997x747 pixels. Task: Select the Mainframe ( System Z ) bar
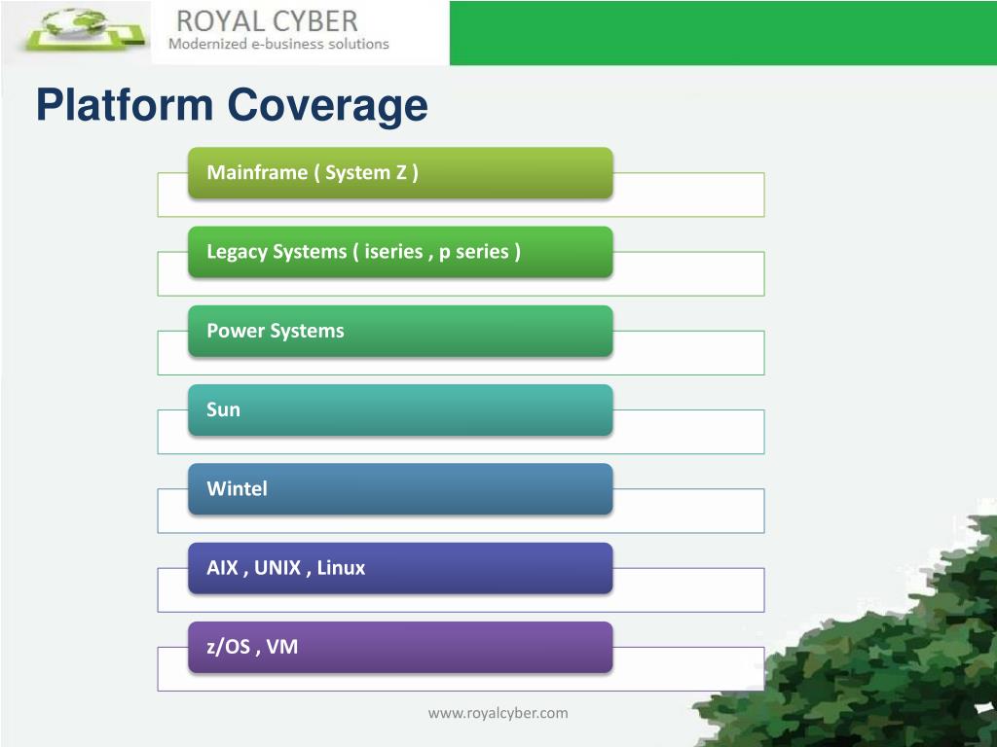(400, 173)
